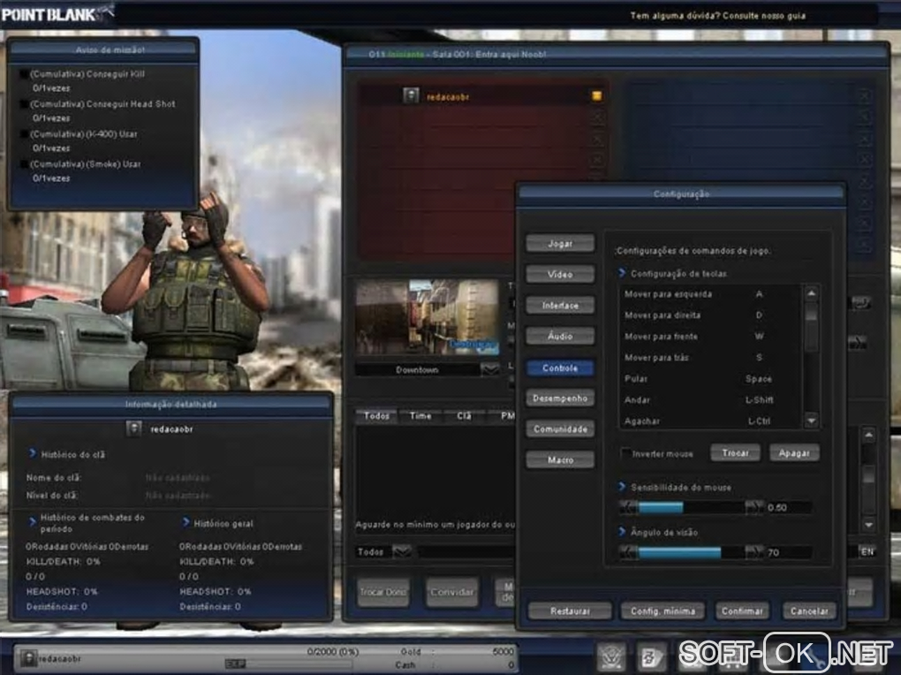The height and width of the screenshot is (675, 901).
Task: Switch to the Comunidade settings tab
Action: coord(560,429)
